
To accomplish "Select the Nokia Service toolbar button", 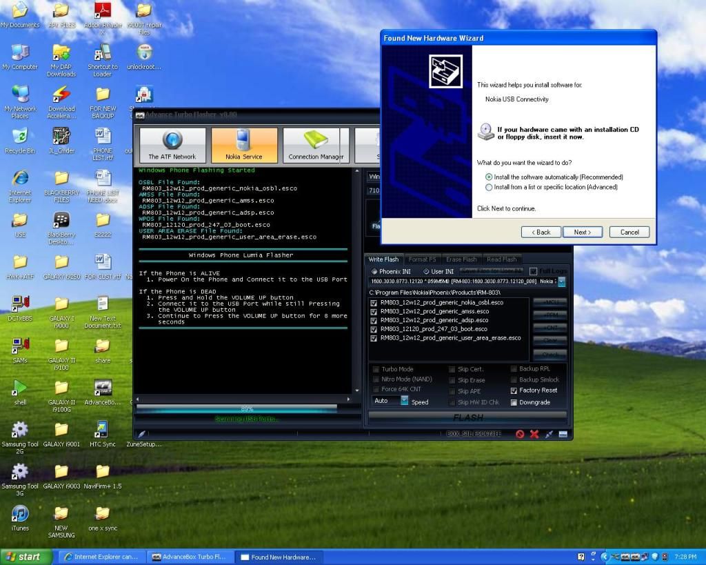I will (x=244, y=145).
